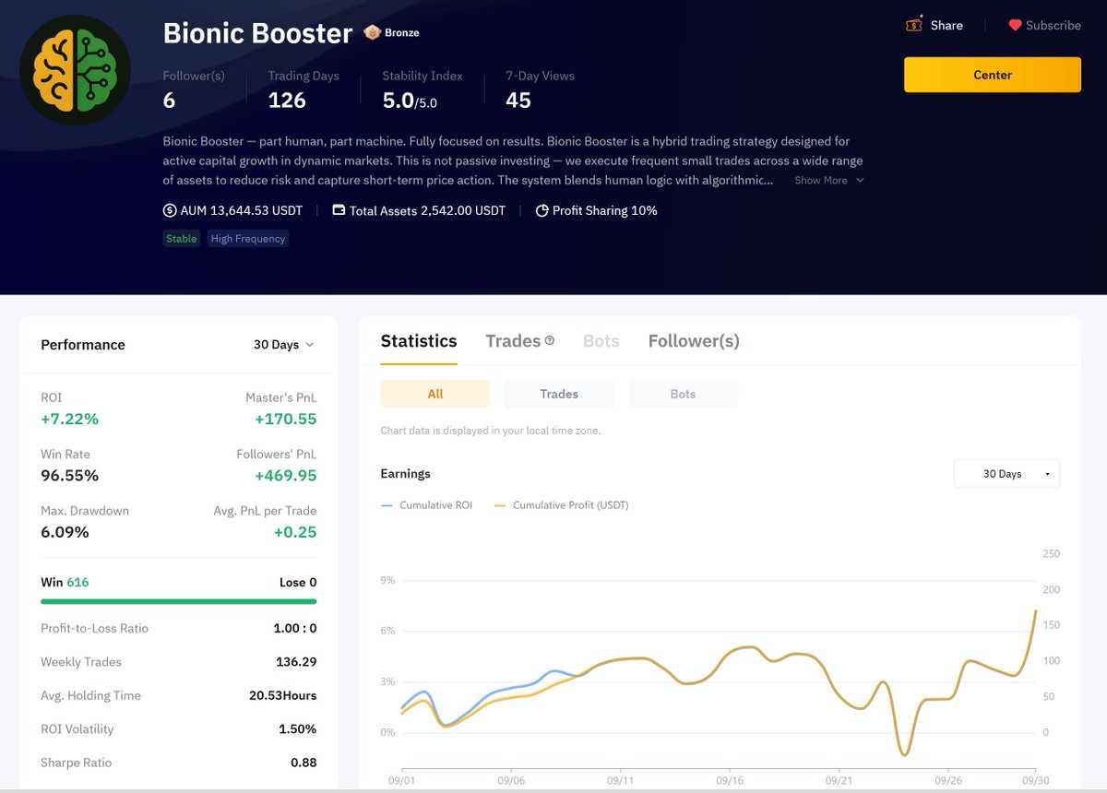Open the Performance 30 Days dropdown
Viewport: 1107px width, 793px height.
click(283, 344)
